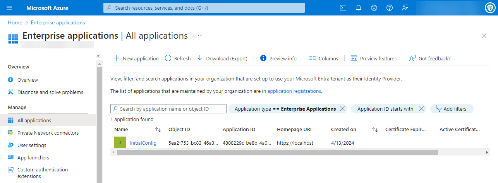Open the more options ellipsis menu
The width and height of the screenshot is (498, 183).
coord(200,36)
